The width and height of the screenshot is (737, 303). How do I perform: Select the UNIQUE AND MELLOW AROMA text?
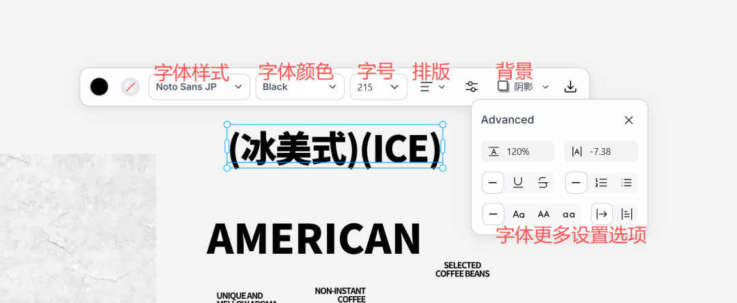tap(246, 298)
